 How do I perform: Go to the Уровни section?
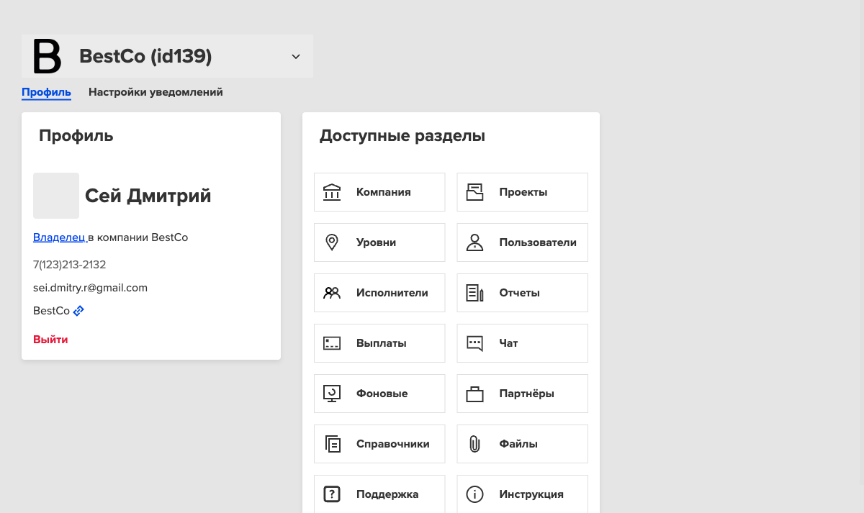pyautogui.click(x=379, y=242)
